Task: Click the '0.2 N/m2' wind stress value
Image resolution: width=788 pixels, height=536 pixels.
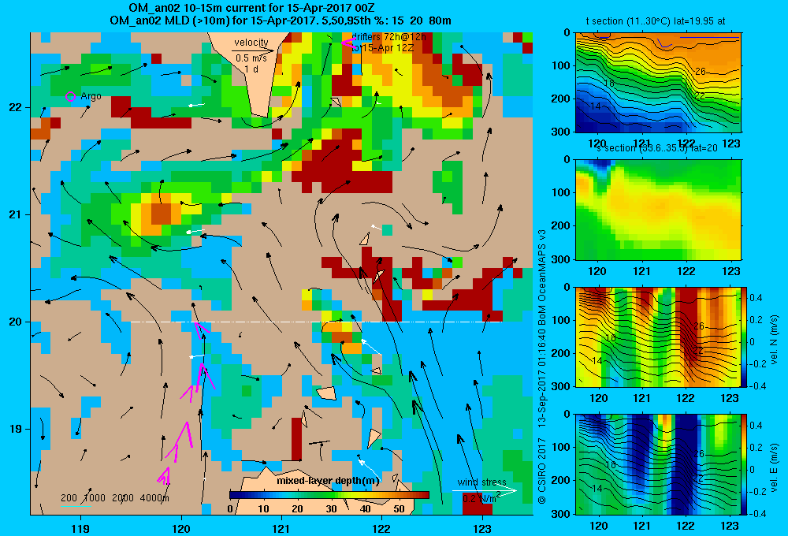Action: (481, 498)
